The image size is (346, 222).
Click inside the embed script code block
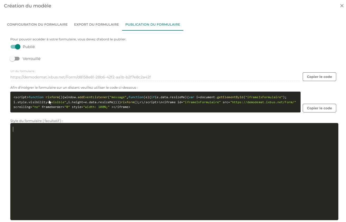click(155, 102)
